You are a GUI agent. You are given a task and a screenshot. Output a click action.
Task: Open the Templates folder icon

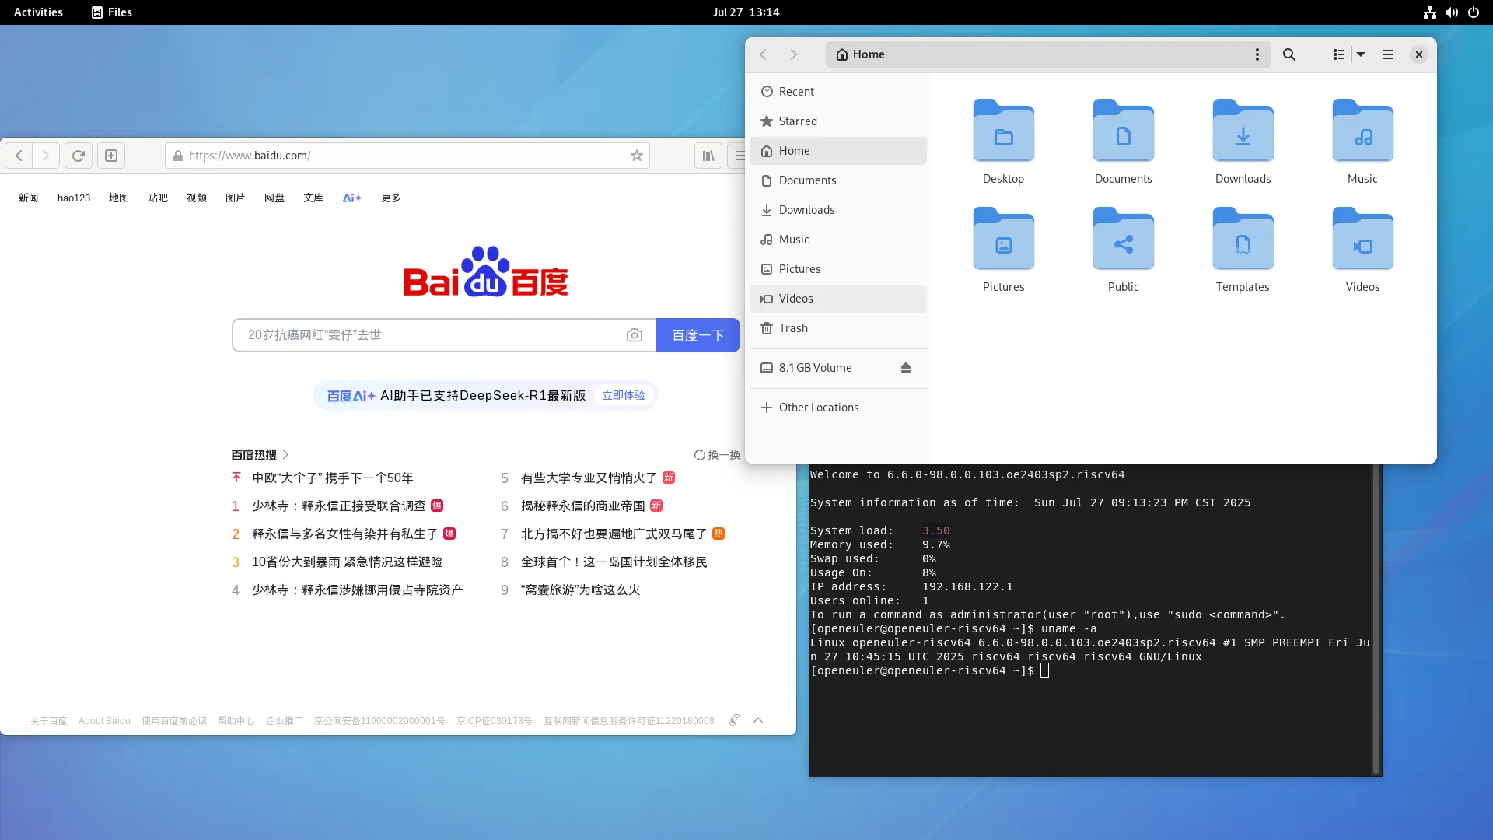coord(1243,239)
